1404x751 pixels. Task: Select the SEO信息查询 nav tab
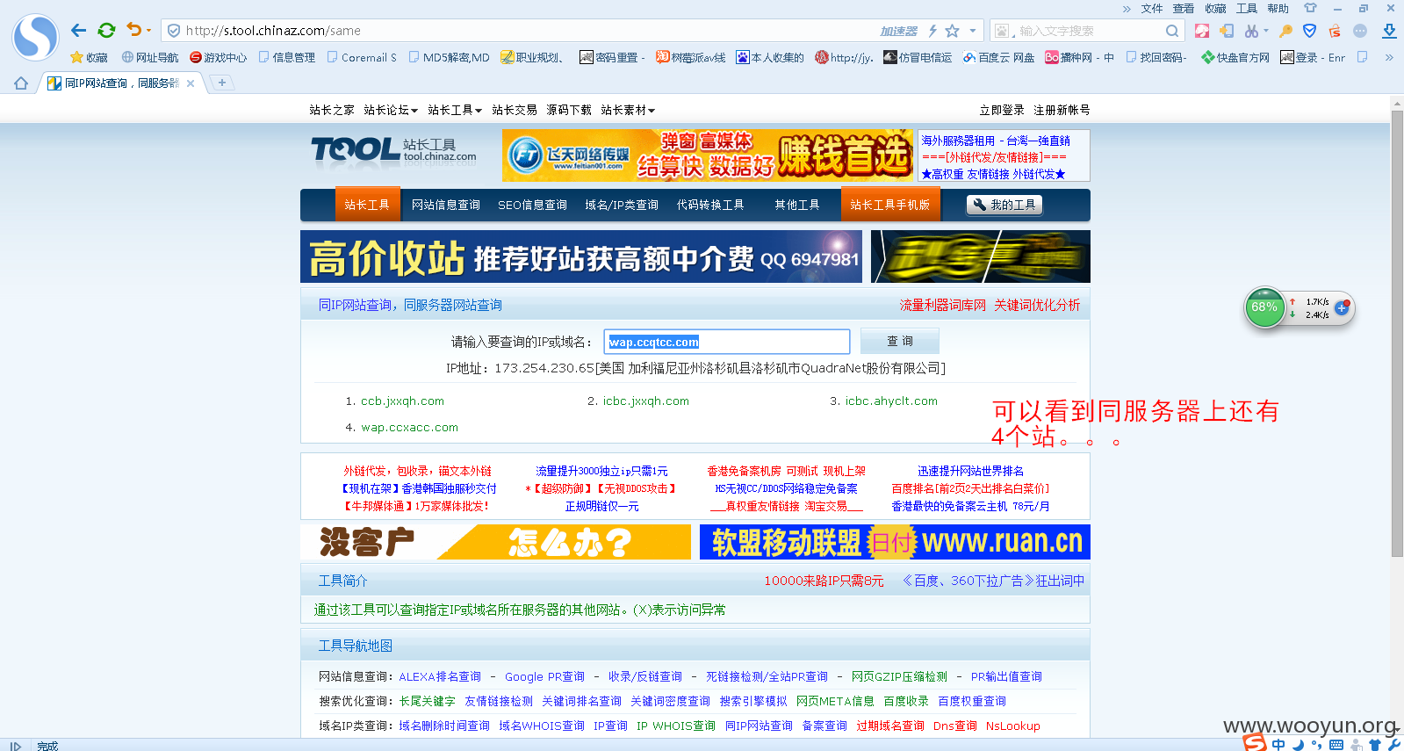(532, 205)
